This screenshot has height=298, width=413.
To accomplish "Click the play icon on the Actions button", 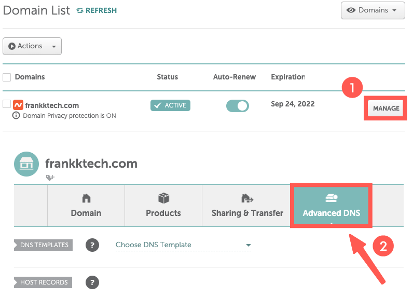I will click(12, 46).
